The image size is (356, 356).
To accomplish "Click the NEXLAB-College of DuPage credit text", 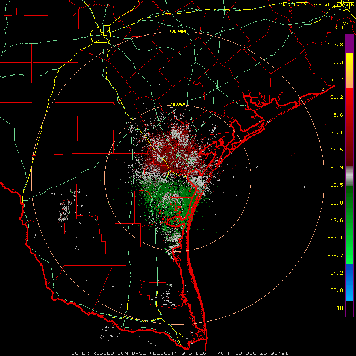I will 318,4.
